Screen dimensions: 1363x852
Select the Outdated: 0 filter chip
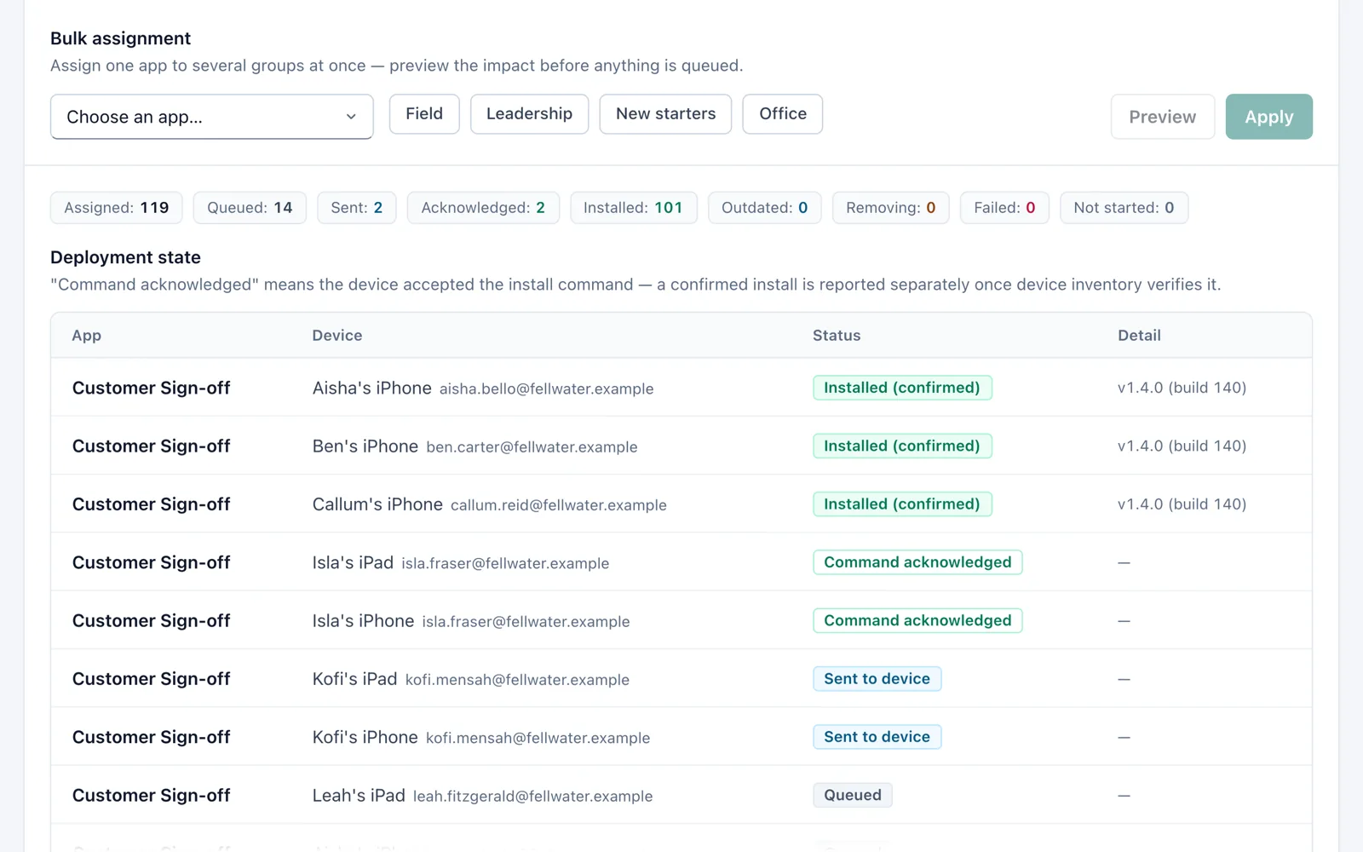[x=764, y=208]
